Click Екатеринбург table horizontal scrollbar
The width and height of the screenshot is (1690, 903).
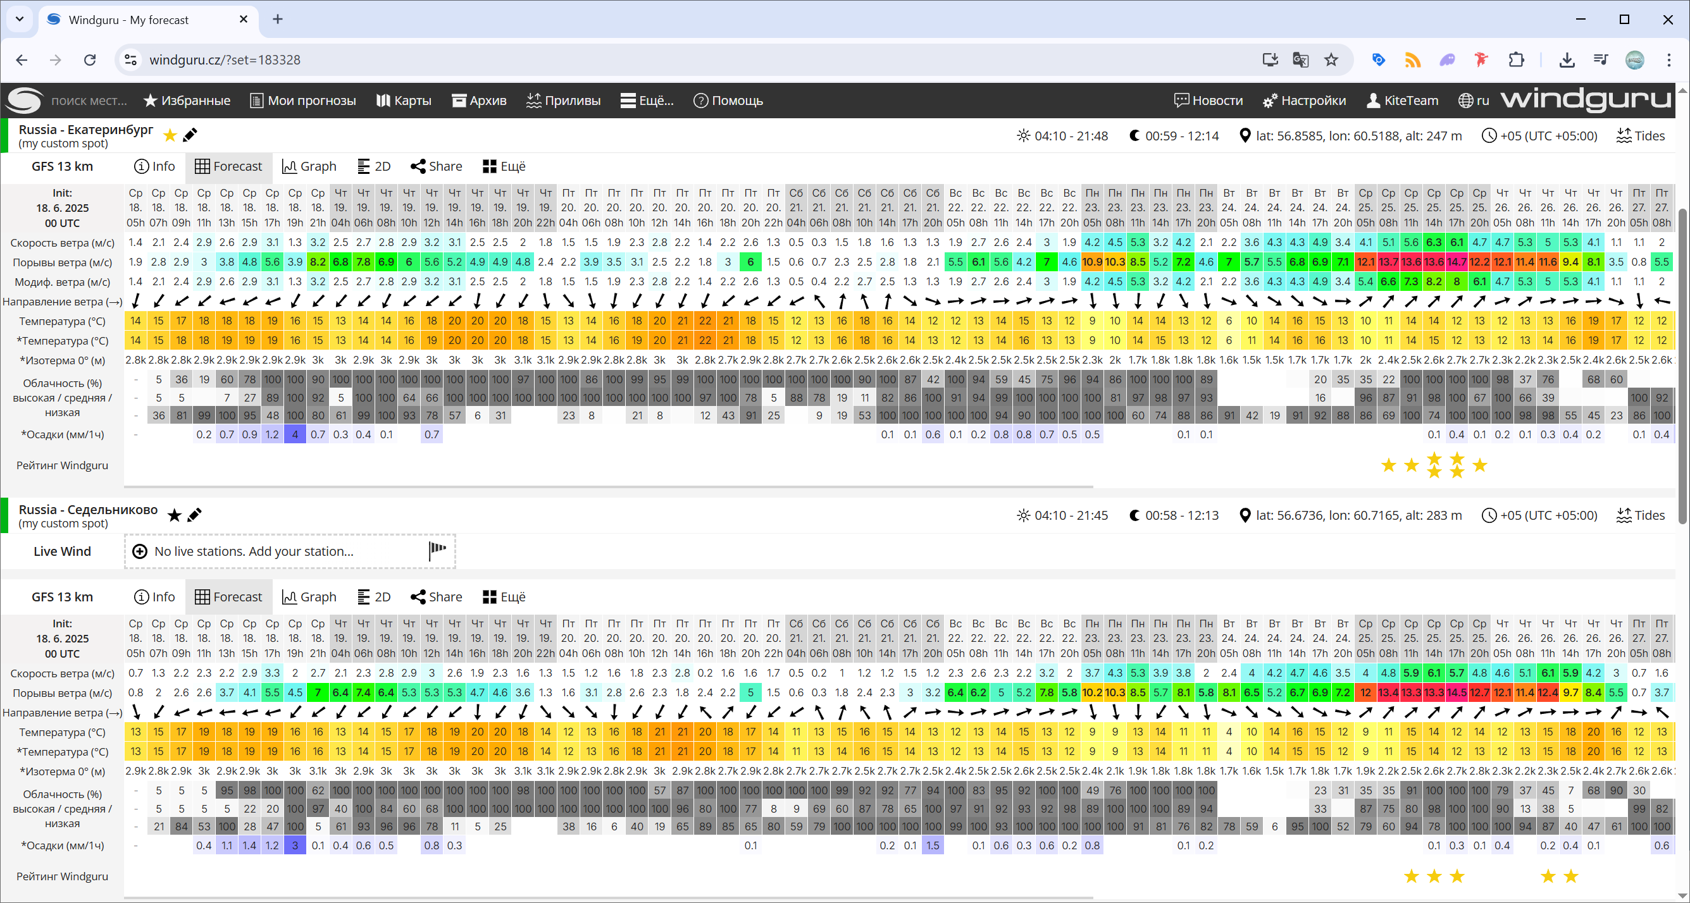click(x=609, y=486)
